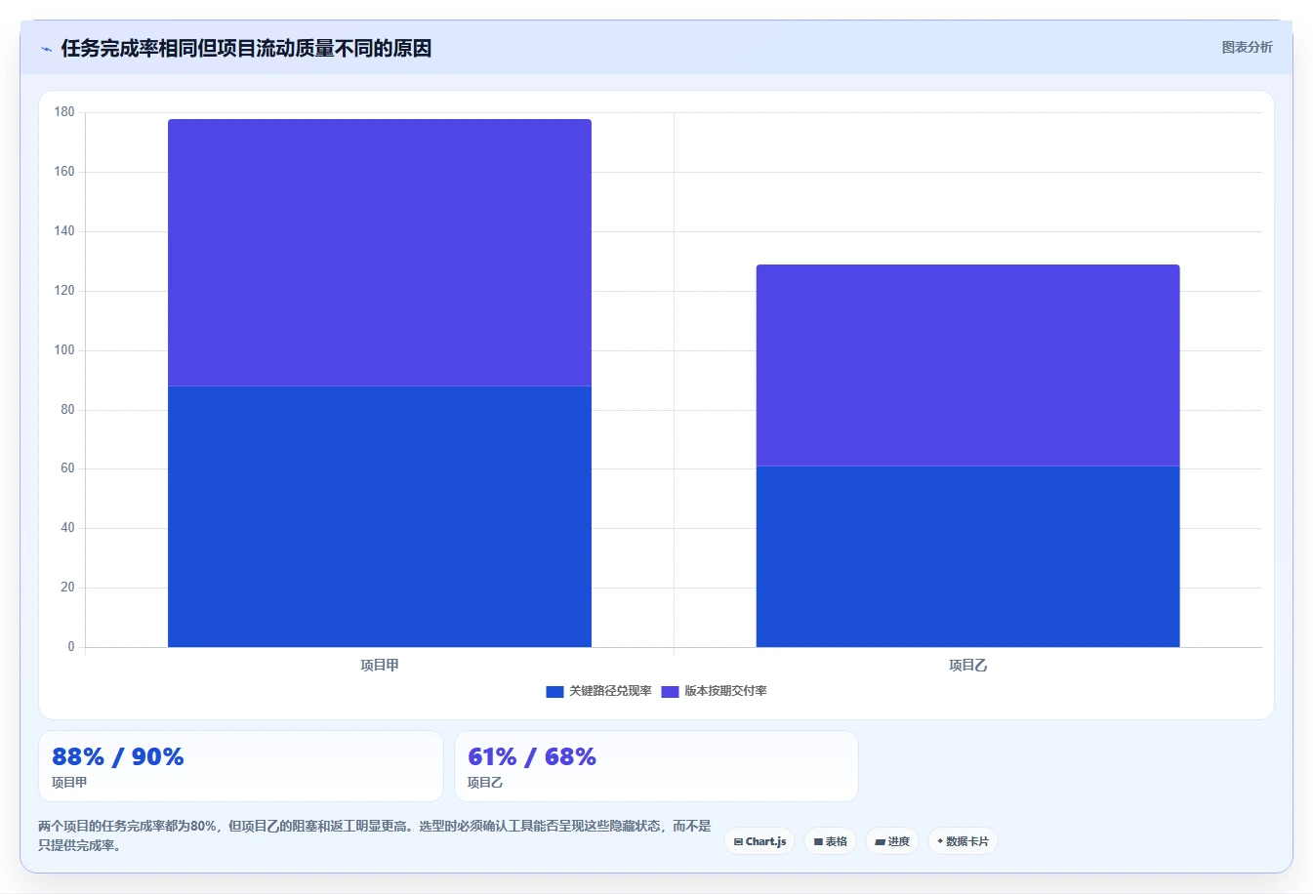
Task: Click the lightning icon beside the chart title
Action: coord(46,49)
